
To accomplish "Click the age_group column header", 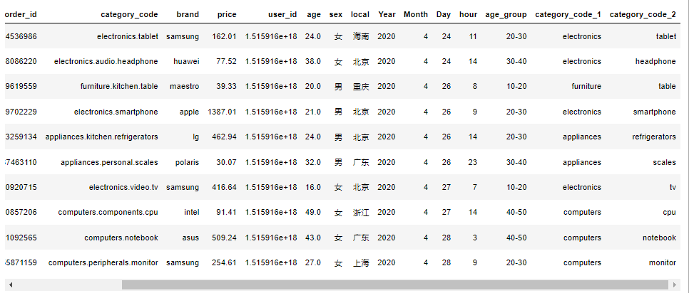I will click(x=506, y=14).
